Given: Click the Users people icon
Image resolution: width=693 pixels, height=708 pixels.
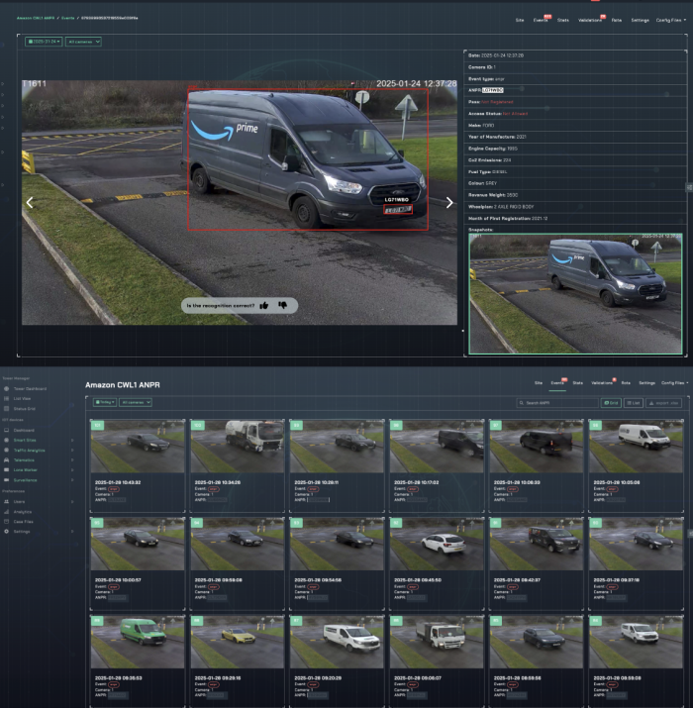Looking at the screenshot, I should (x=6, y=502).
